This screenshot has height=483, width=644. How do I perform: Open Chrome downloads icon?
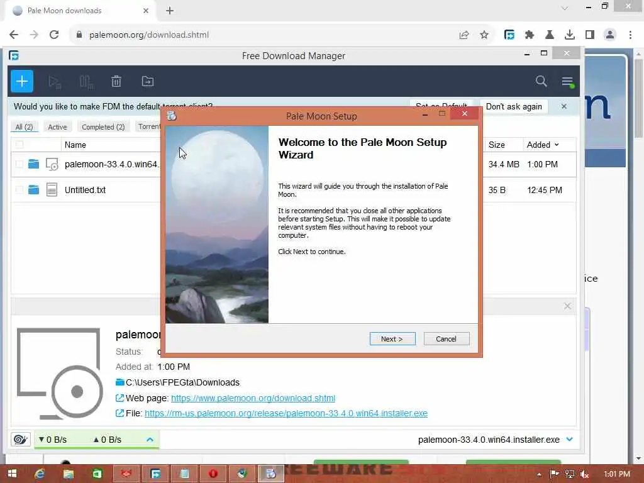570,35
